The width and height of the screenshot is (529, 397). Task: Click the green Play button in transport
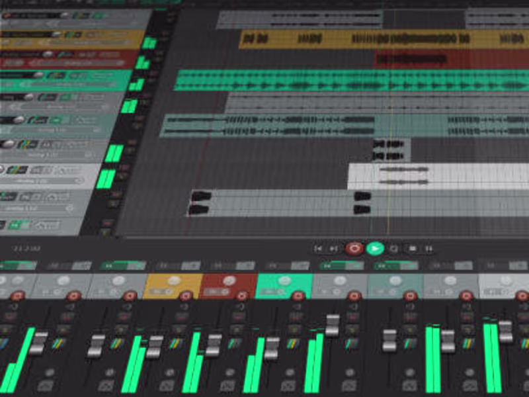click(375, 249)
